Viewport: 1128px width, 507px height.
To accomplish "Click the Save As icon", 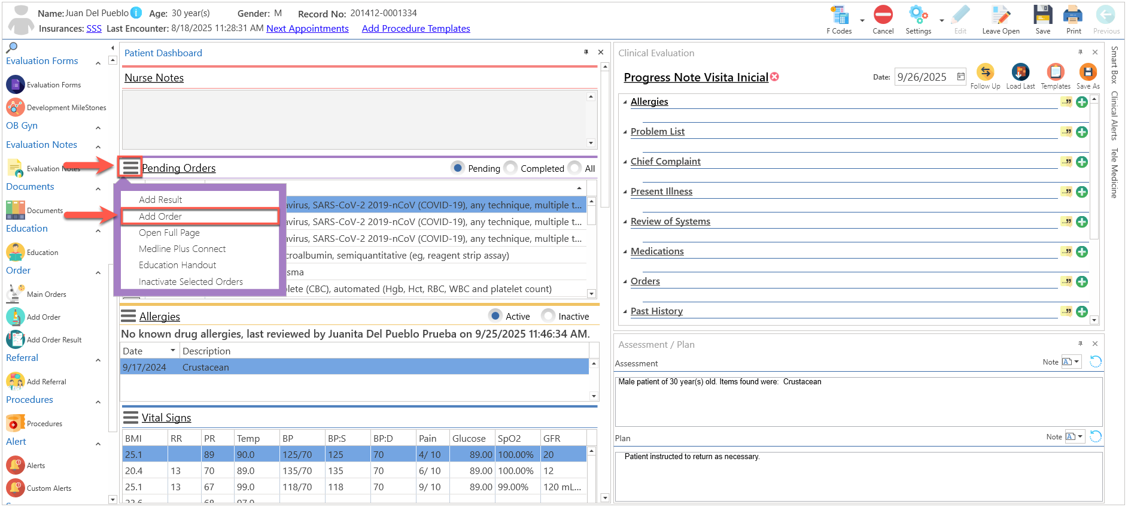I will point(1087,72).
